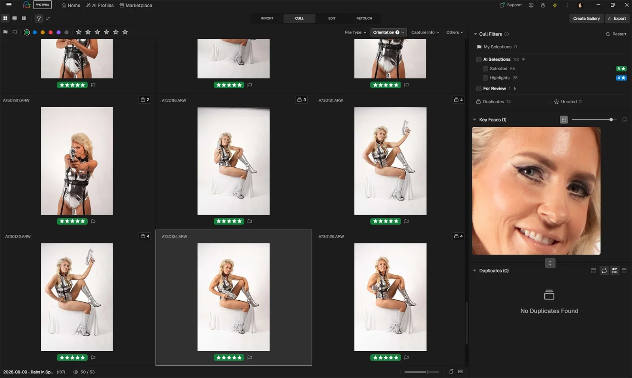632x378 pixels.
Task: Switch to grid view layout
Action: [x=5, y=18]
